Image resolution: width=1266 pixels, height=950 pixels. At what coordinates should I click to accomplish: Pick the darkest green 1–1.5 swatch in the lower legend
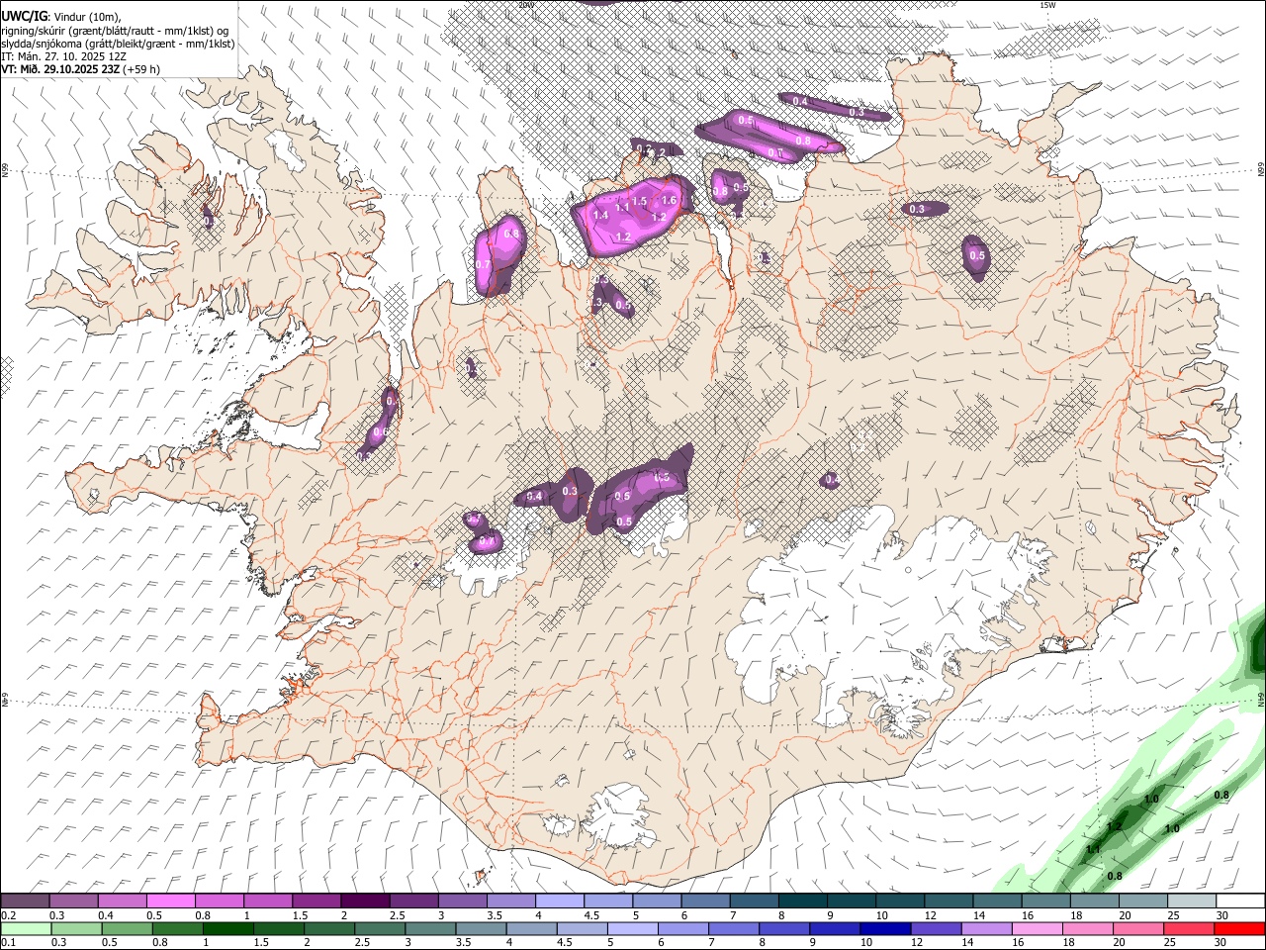[x=228, y=928]
